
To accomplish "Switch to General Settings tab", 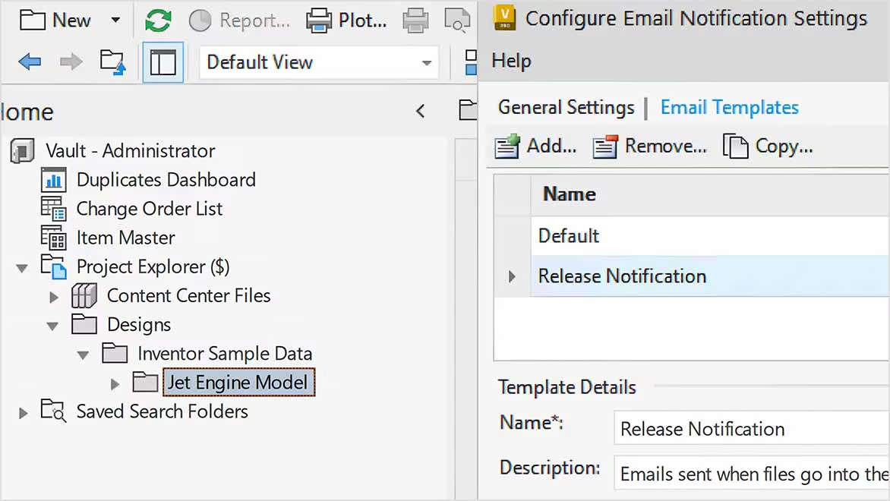I will click(567, 107).
